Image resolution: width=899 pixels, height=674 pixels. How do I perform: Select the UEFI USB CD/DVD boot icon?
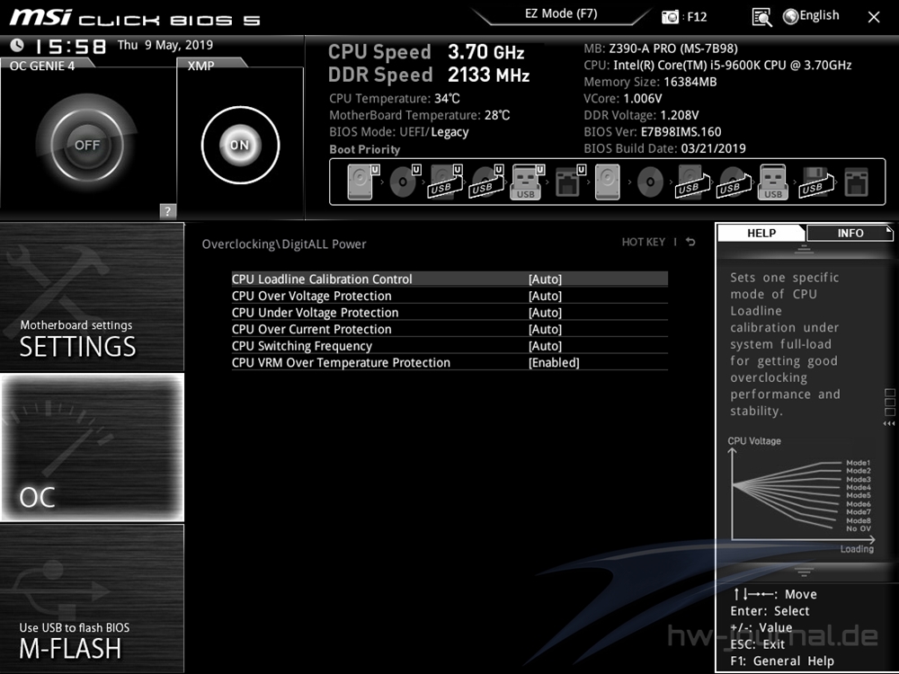[487, 182]
